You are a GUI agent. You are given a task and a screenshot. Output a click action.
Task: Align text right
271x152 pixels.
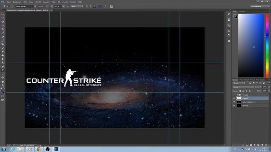[94, 6]
